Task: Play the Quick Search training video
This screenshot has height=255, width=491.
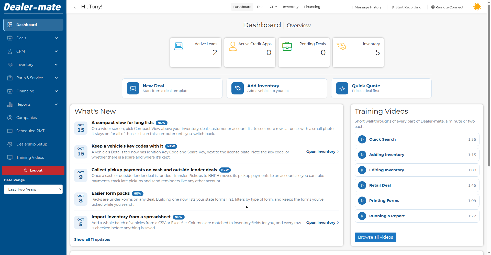Action: coord(417,139)
